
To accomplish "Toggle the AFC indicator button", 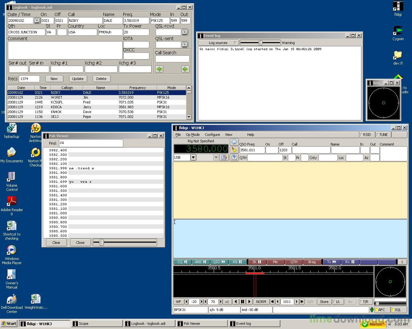I will (x=382, y=310).
